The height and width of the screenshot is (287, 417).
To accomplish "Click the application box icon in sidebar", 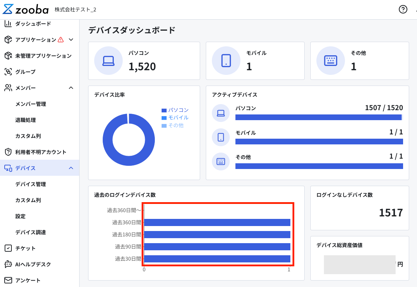I will tap(8, 40).
